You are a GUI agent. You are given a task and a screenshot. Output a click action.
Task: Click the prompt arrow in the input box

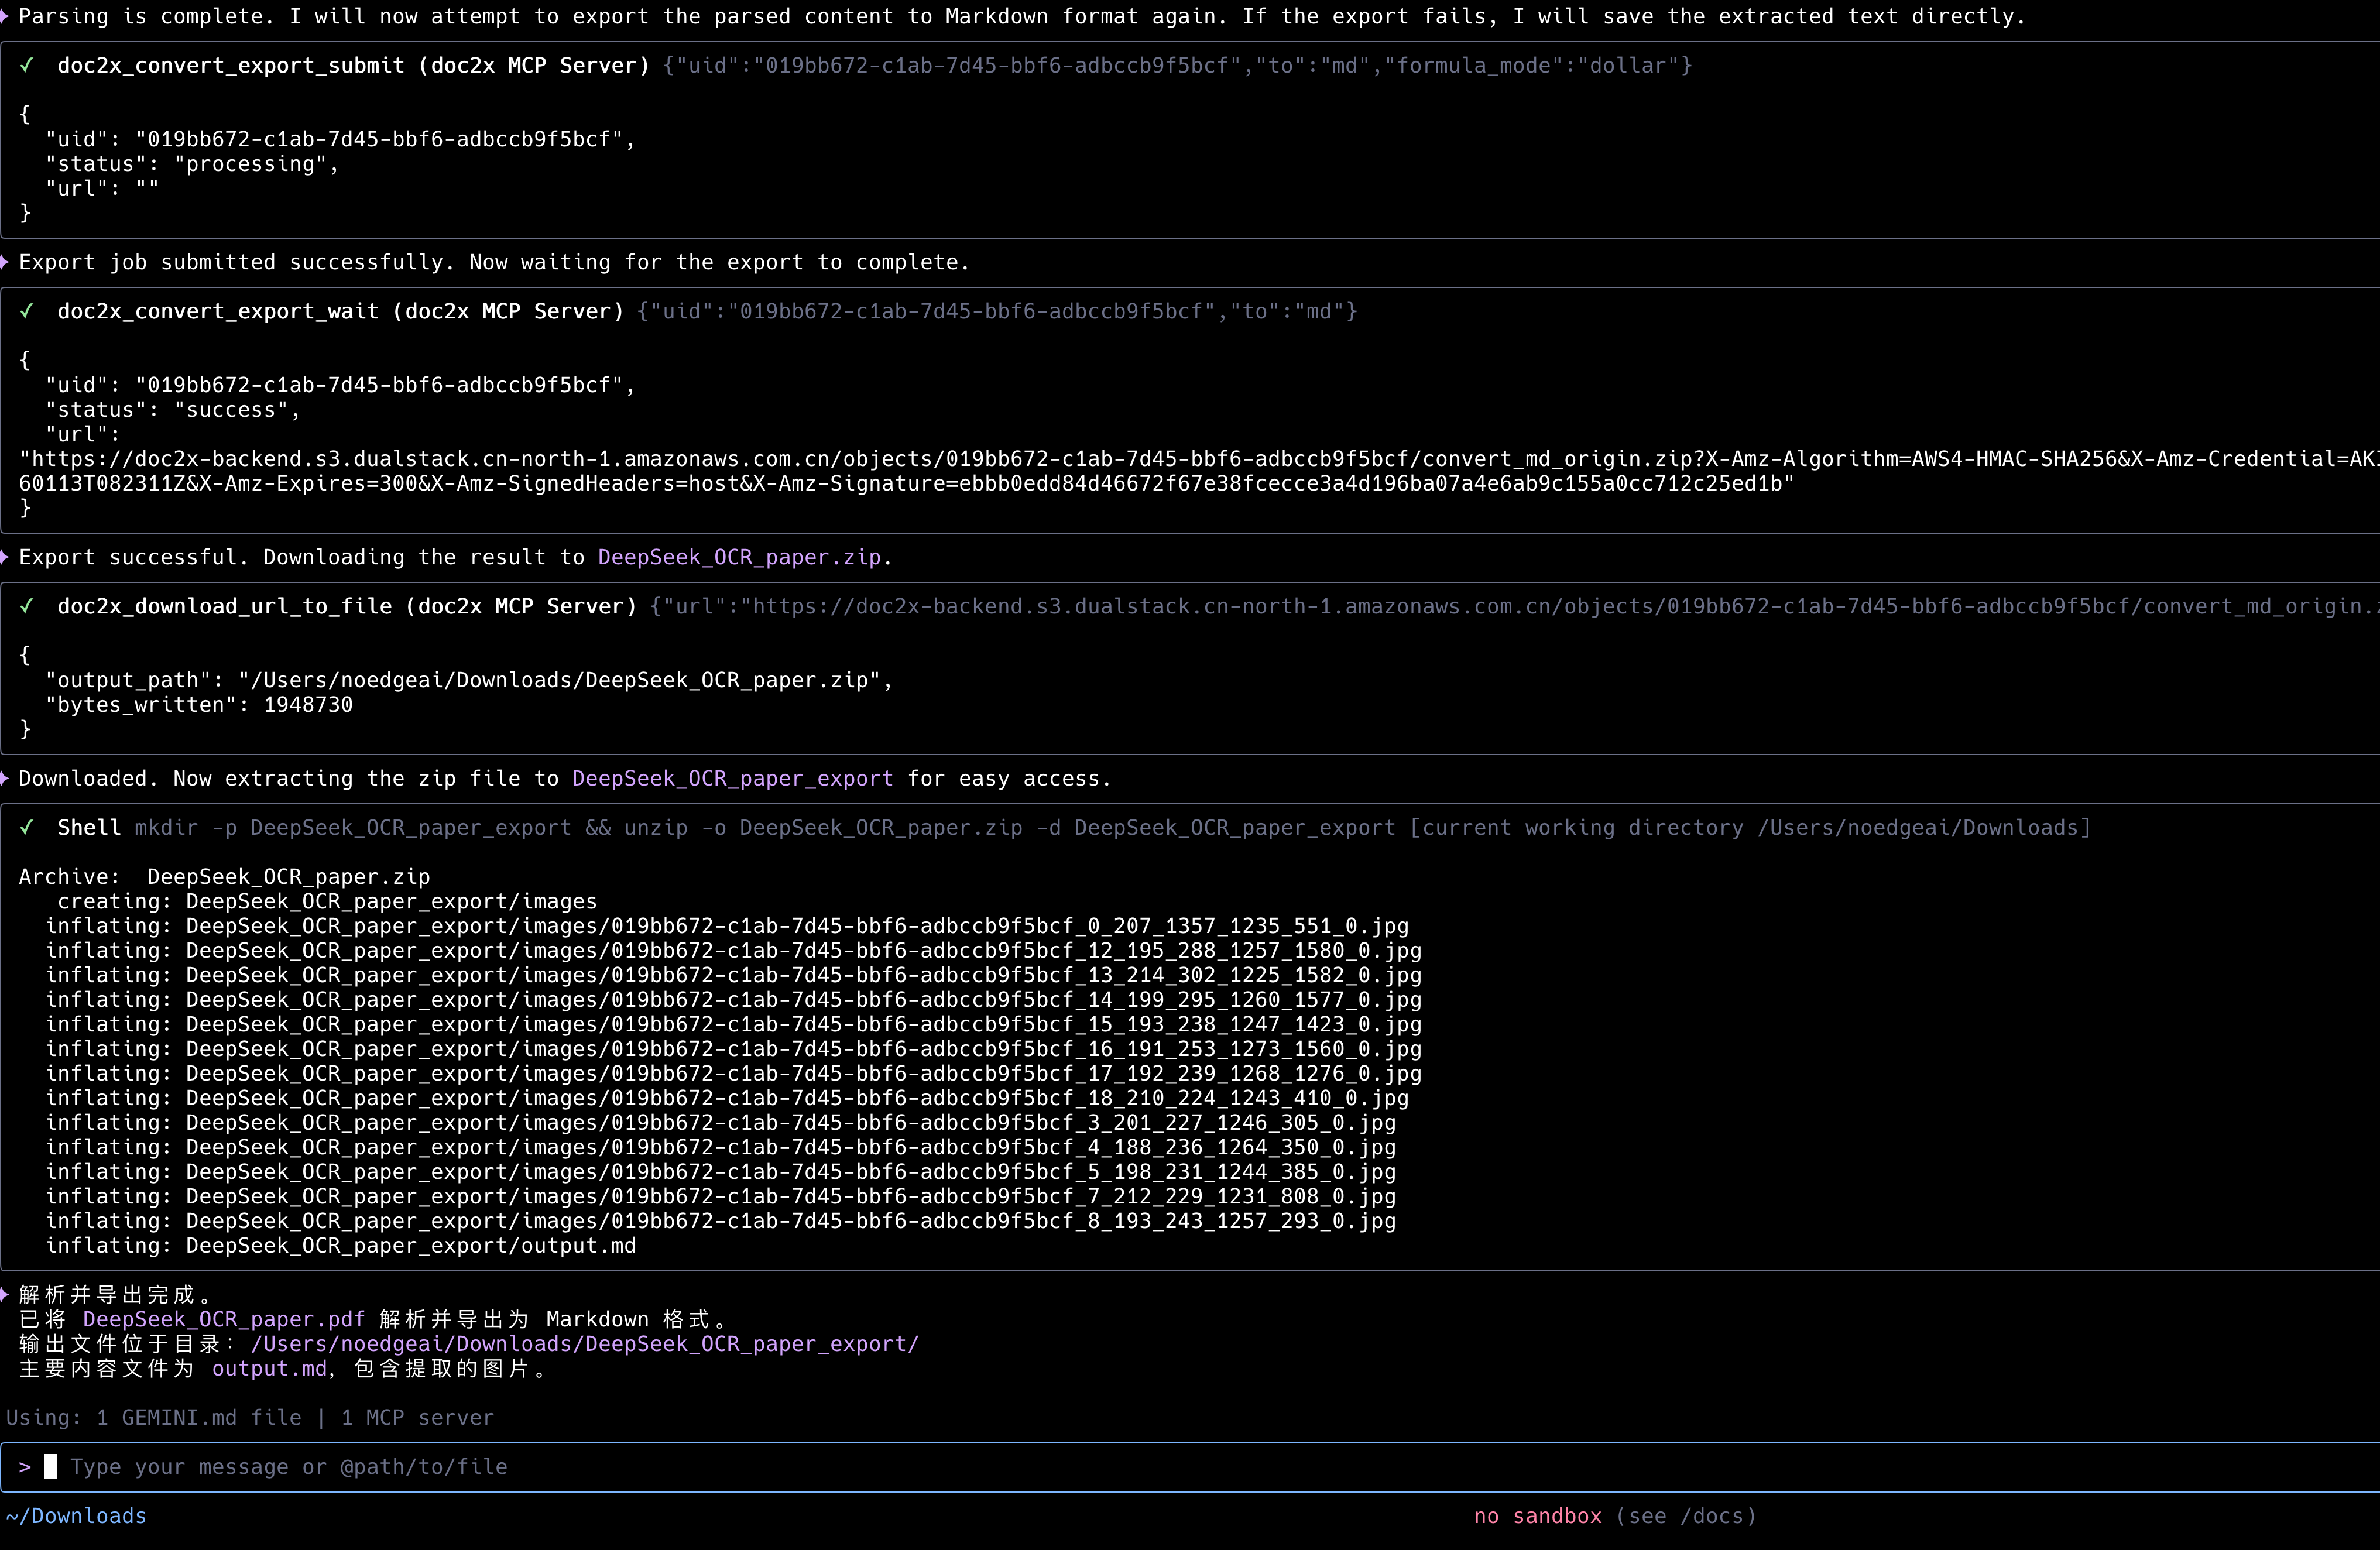point(25,1467)
